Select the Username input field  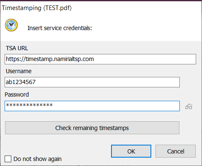coord(92,82)
